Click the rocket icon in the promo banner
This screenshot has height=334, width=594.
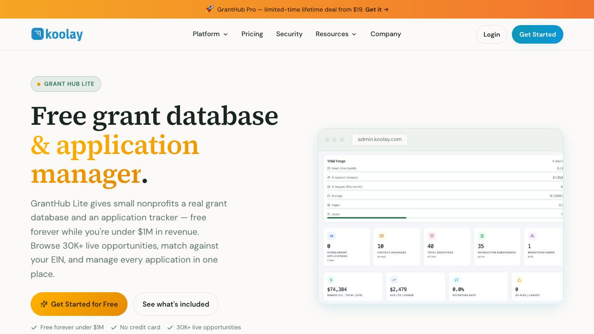pyautogui.click(x=209, y=9)
